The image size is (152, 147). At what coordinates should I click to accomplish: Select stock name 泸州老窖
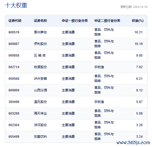41,79
